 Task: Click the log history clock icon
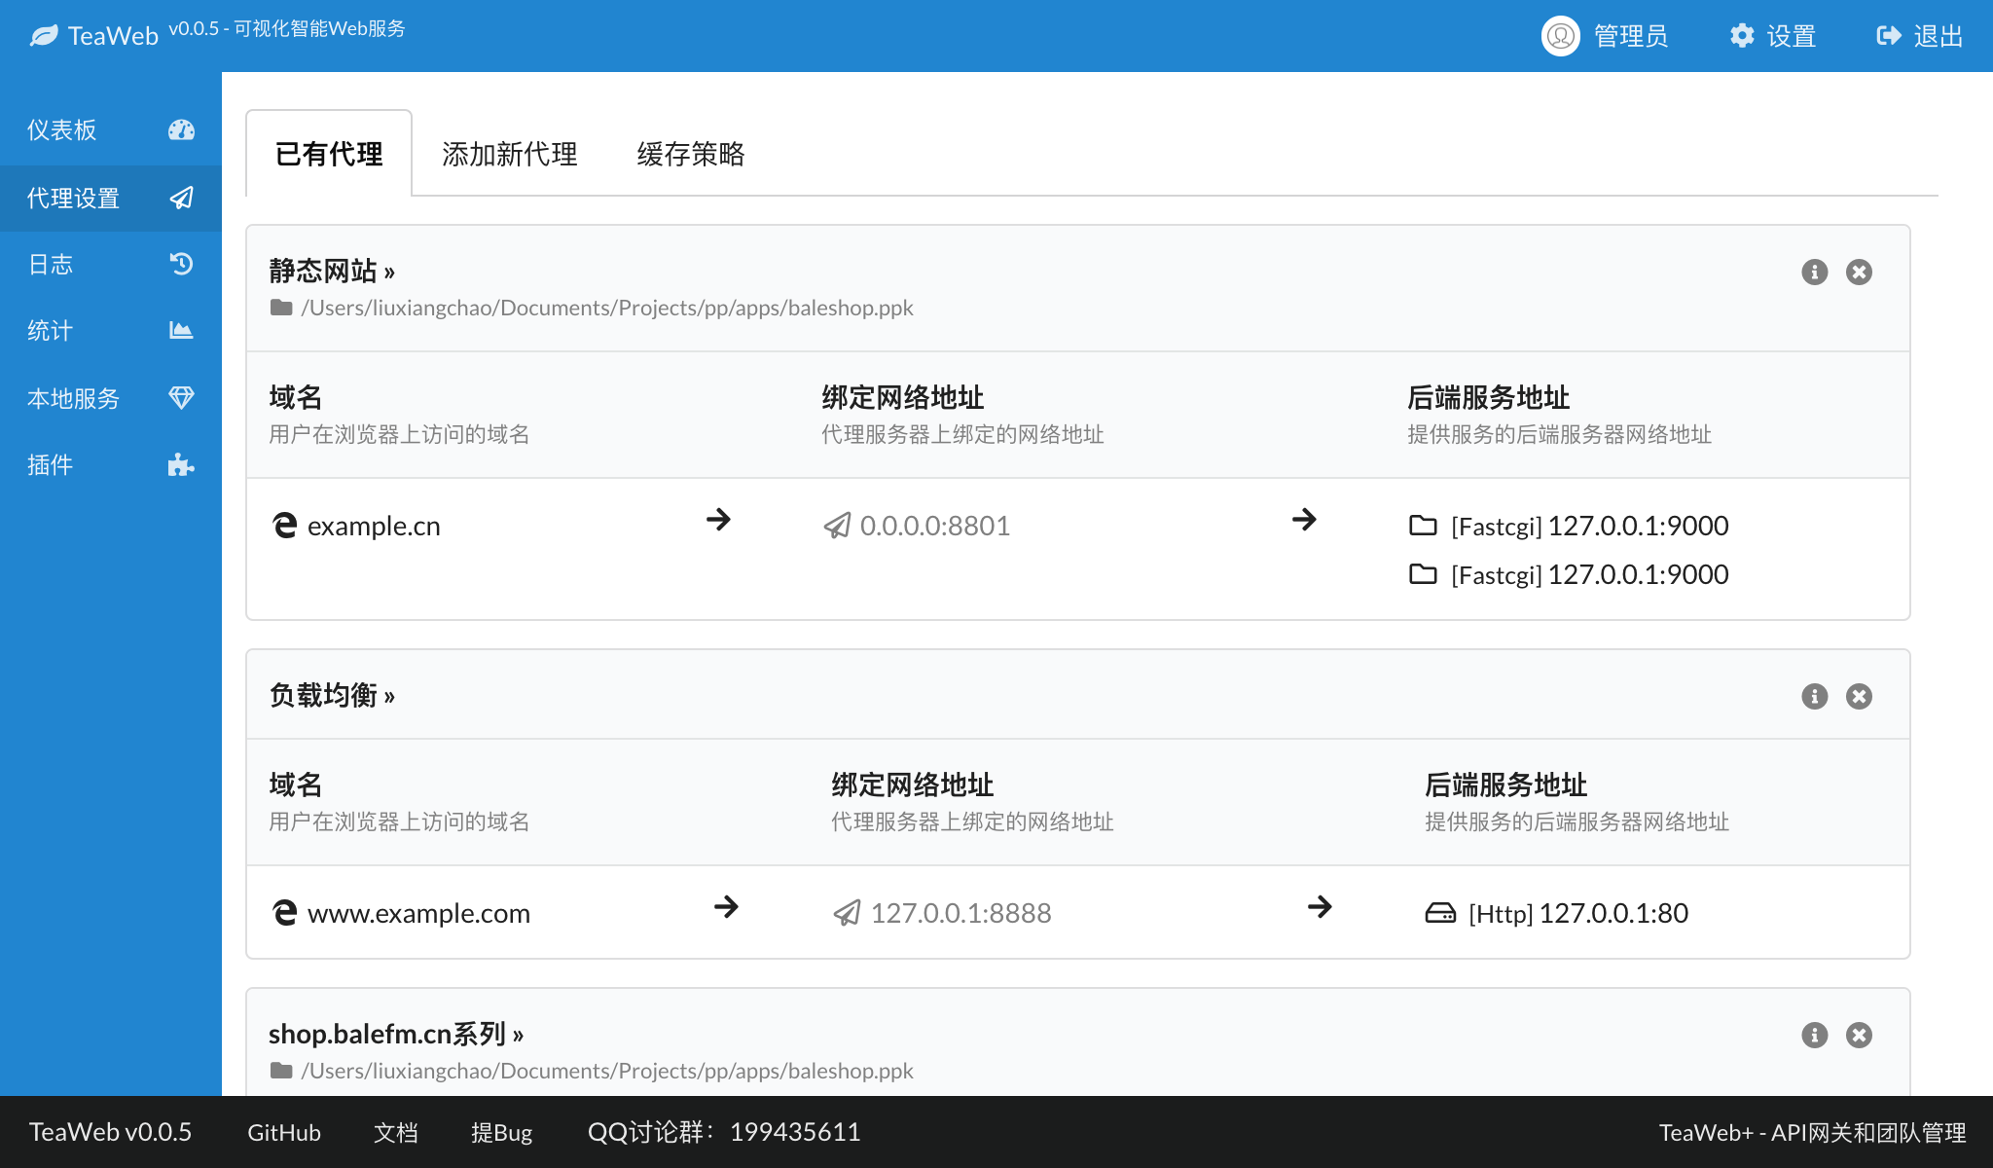[181, 264]
